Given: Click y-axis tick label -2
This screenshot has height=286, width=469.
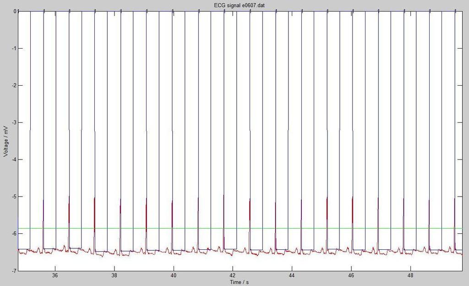Looking at the screenshot, I should click(x=14, y=86).
